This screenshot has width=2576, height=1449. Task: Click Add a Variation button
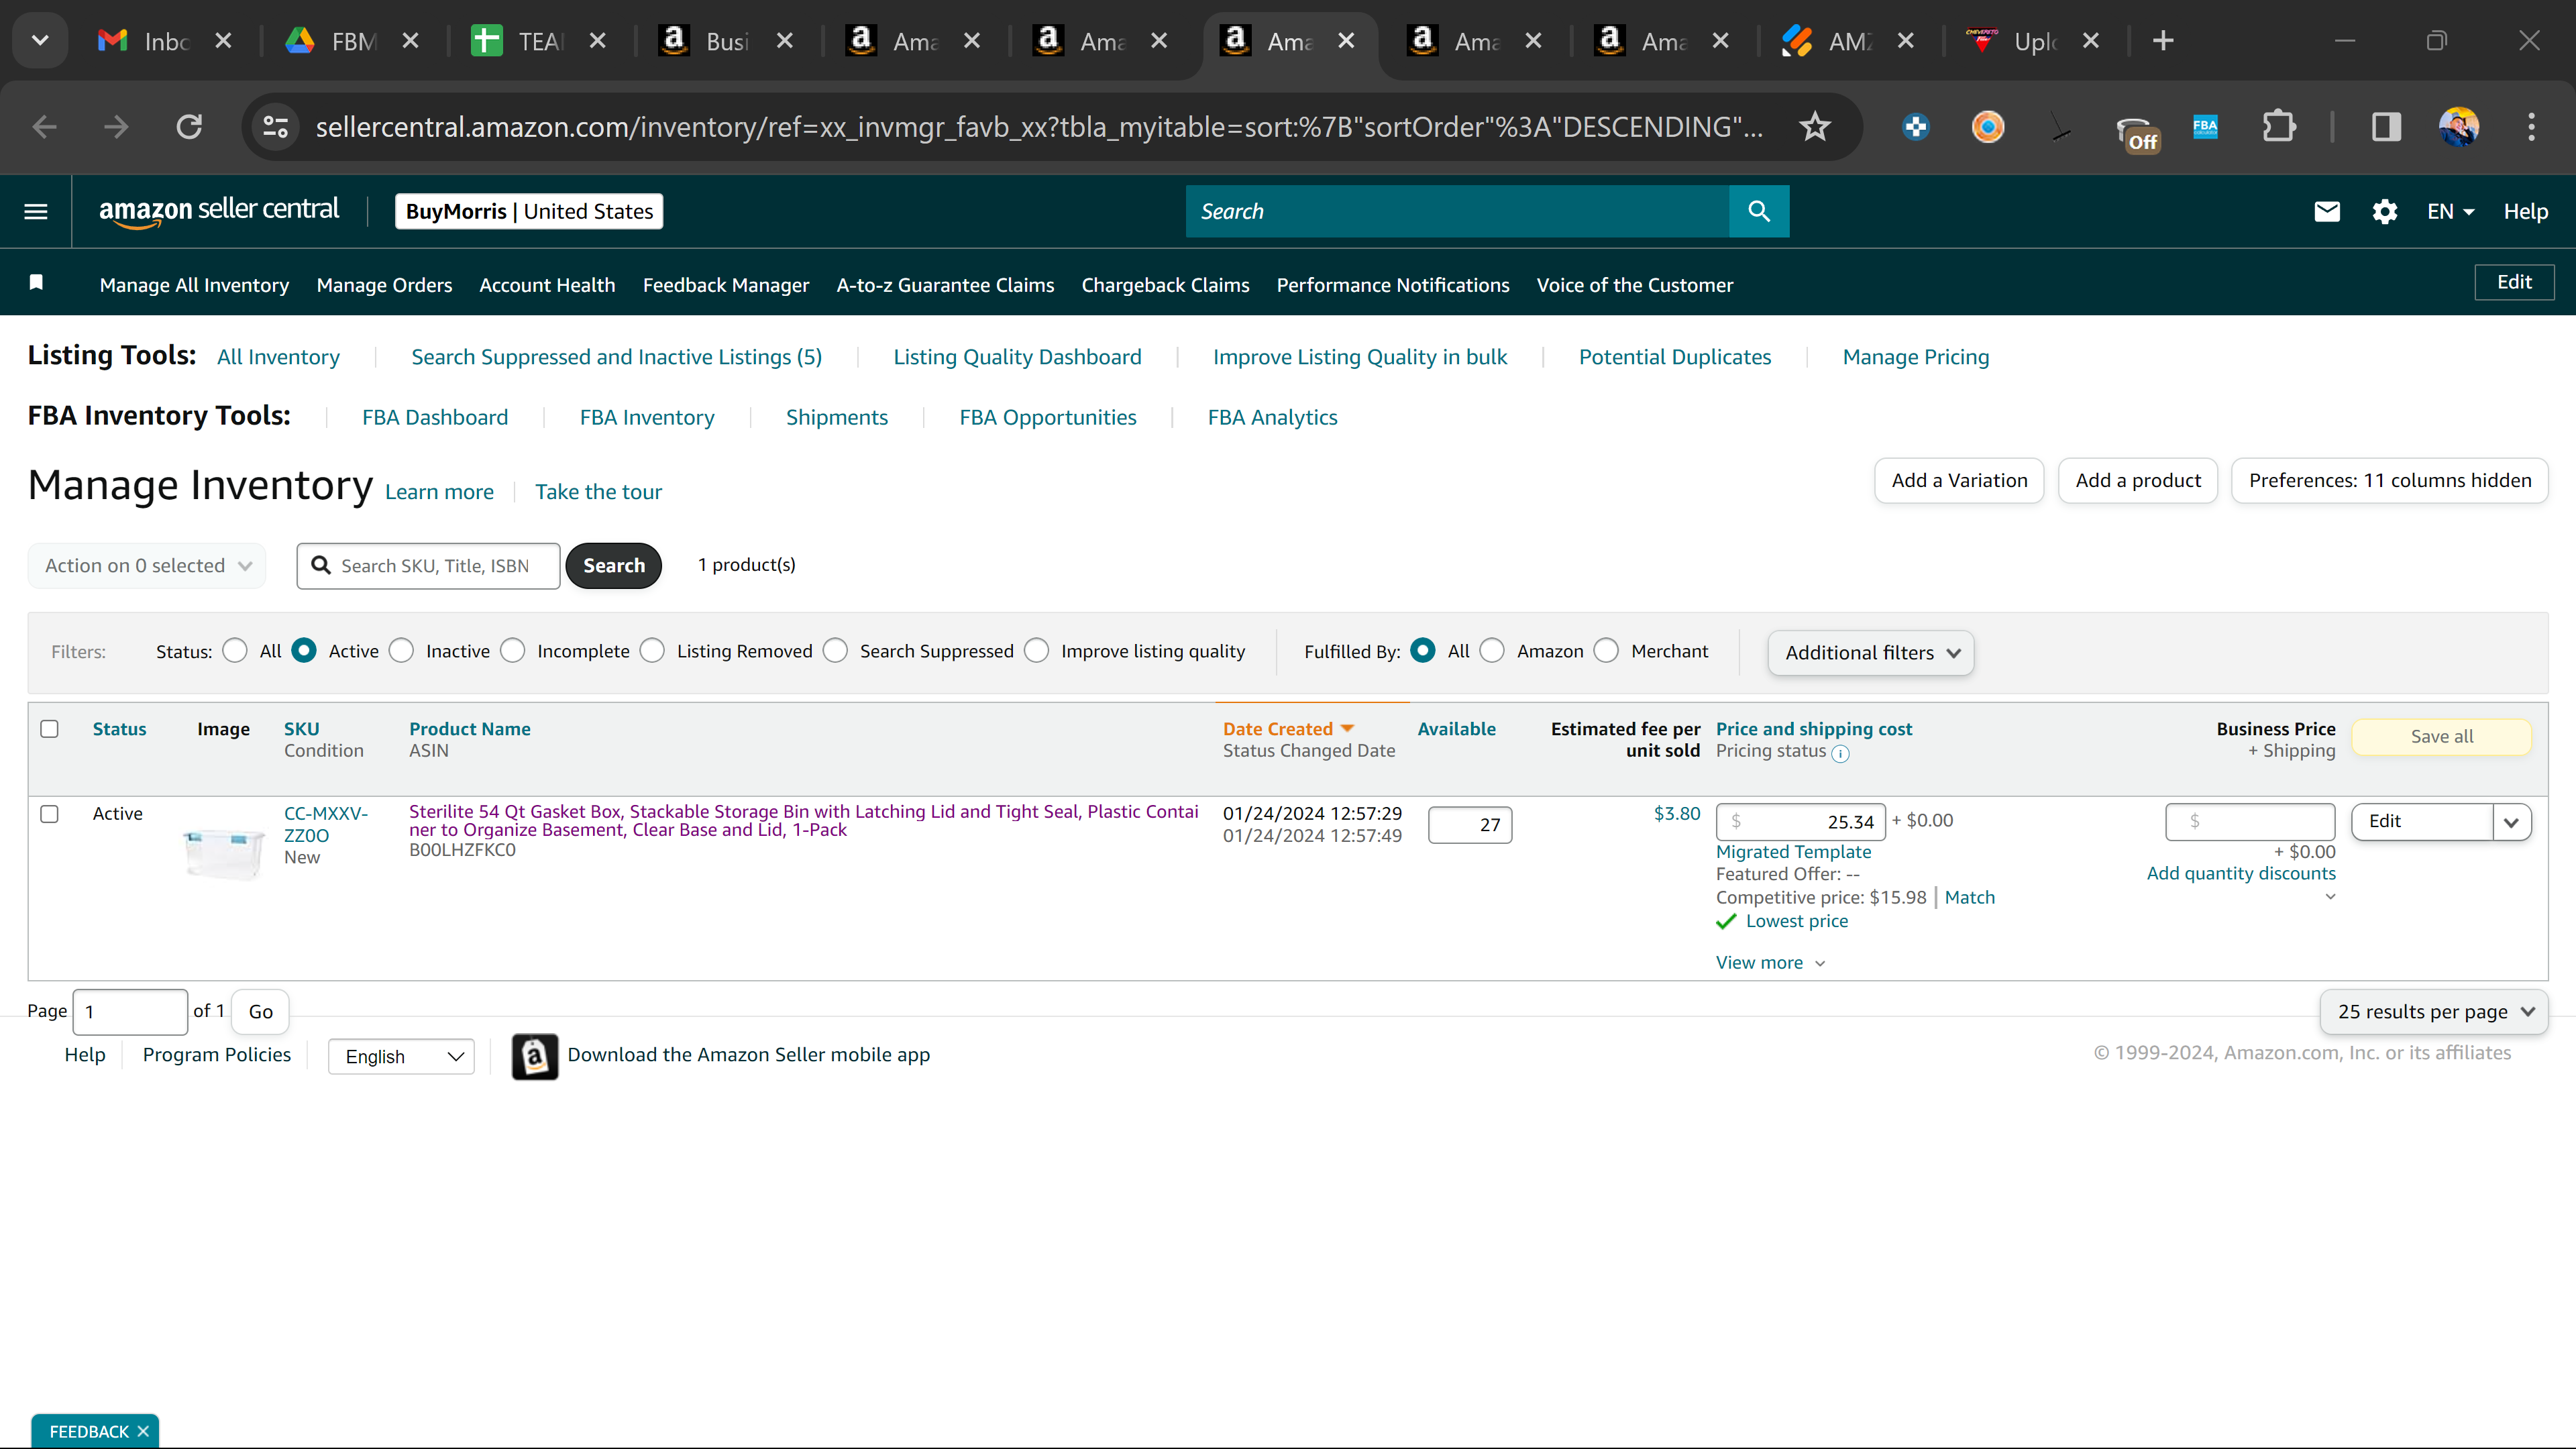1959,481
